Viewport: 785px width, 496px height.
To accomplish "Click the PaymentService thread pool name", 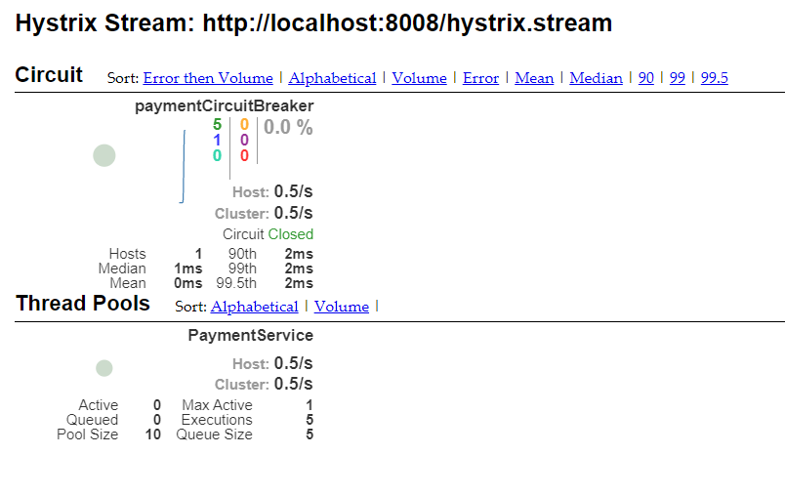I will click(x=250, y=335).
